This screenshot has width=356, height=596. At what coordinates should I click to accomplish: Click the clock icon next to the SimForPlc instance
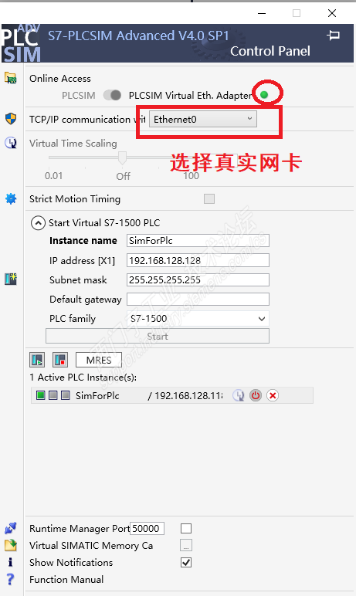[239, 395]
